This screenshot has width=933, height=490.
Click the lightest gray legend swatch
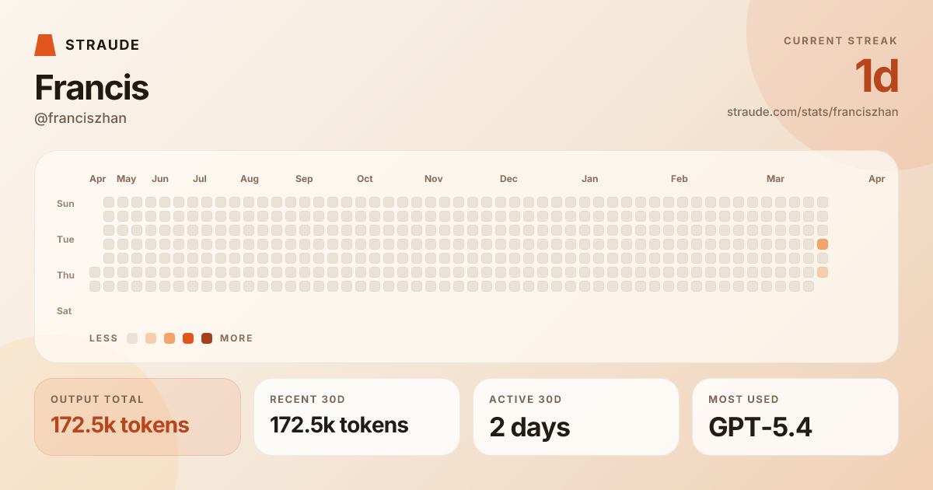[132, 338]
